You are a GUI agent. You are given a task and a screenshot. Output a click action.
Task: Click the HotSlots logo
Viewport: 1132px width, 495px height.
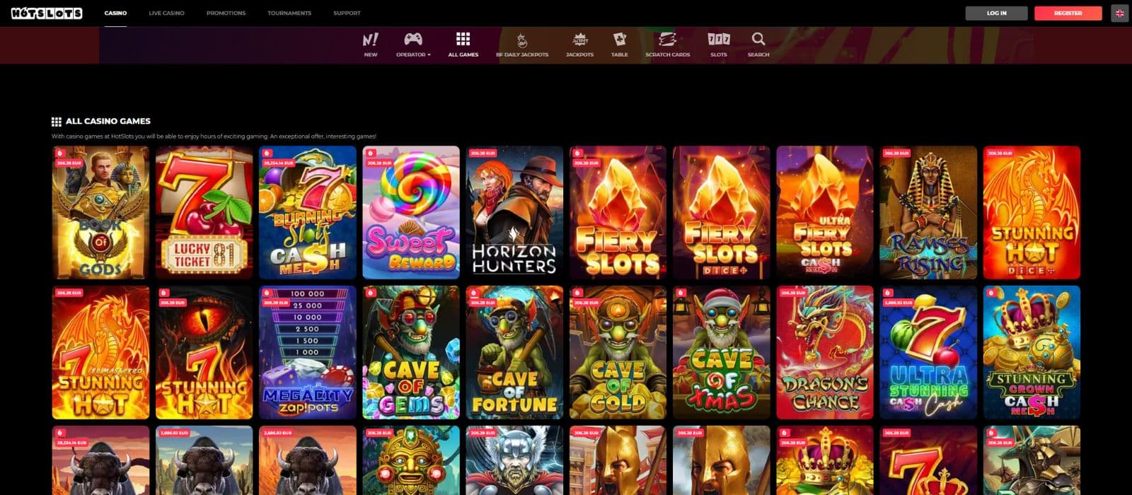click(47, 13)
